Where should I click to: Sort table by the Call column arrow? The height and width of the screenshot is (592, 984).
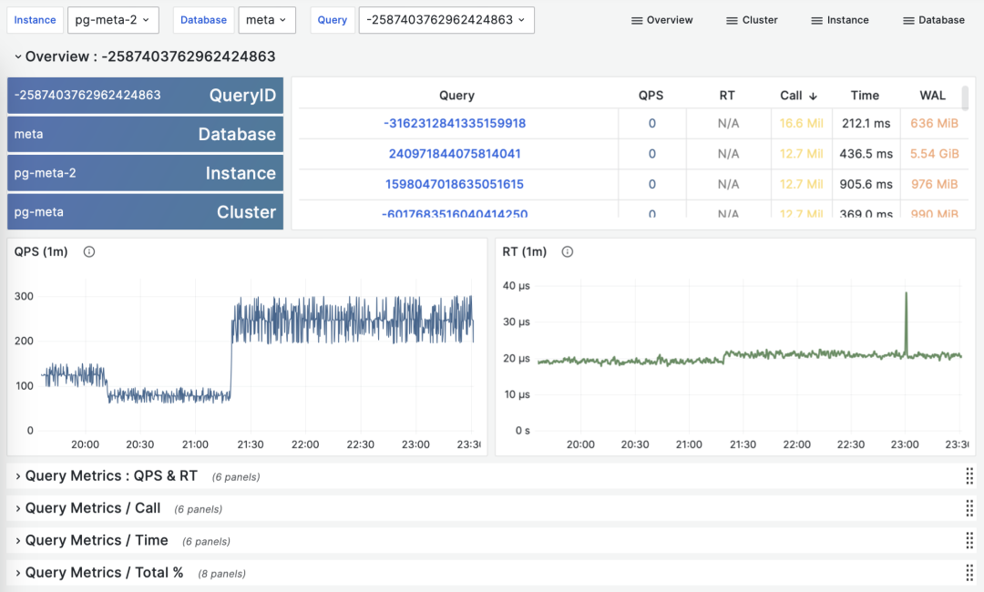pos(813,96)
